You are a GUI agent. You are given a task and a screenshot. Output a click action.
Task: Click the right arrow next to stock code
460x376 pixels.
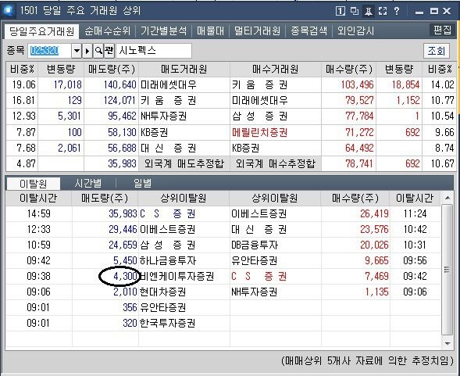pyautogui.click(x=87, y=51)
